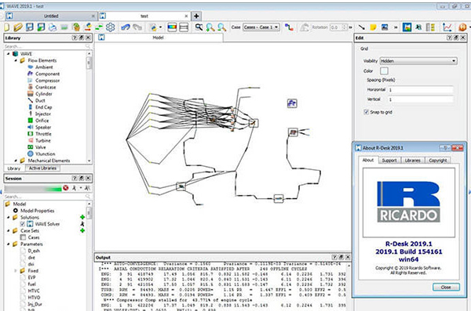The image size is (471, 311).
Task: Click the blue Save diskette icon
Action: pos(30,27)
